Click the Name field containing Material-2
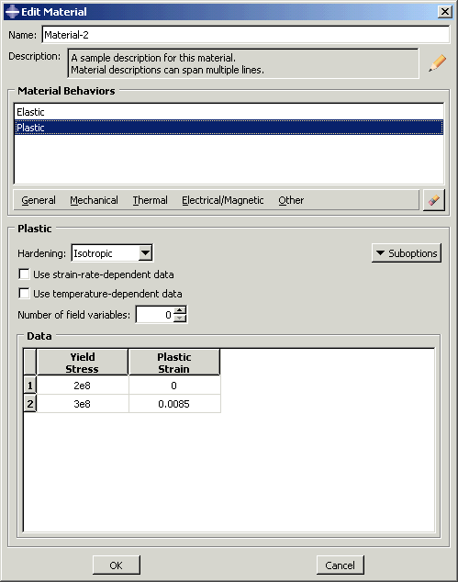Image resolution: width=458 pixels, height=582 pixels. point(246,35)
